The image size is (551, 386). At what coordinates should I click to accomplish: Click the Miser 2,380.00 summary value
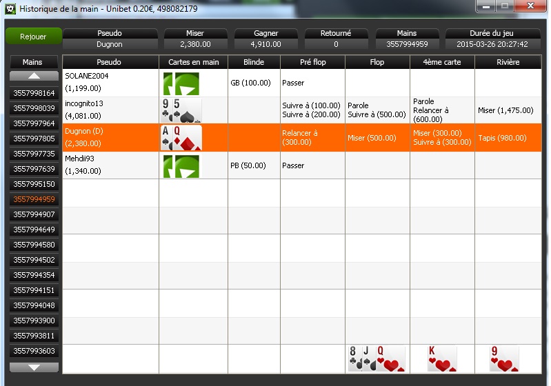click(195, 44)
